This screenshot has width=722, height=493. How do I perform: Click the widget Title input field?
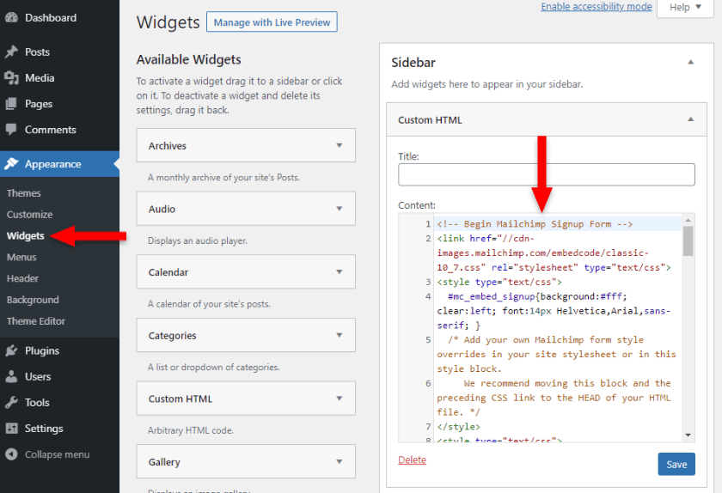pyautogui.click(x=547, y=174)
